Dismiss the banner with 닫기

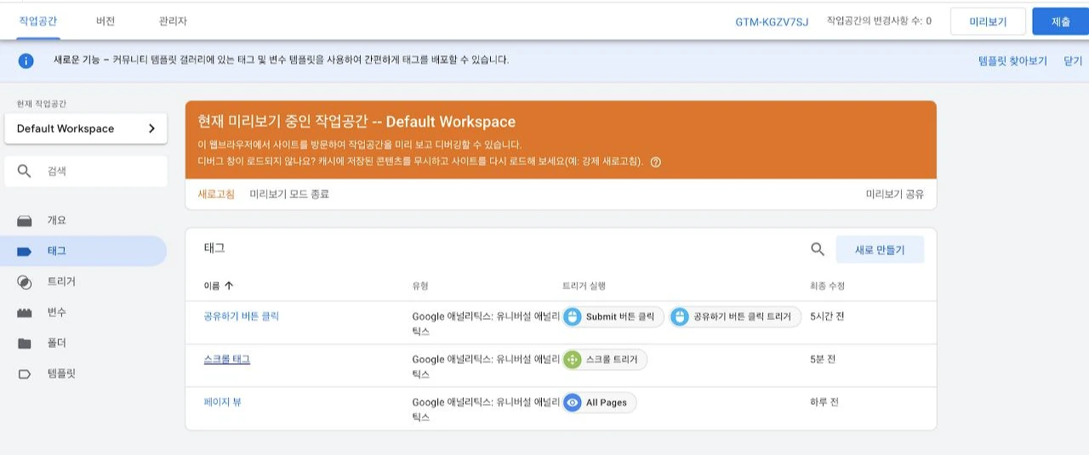[1073, 61]
